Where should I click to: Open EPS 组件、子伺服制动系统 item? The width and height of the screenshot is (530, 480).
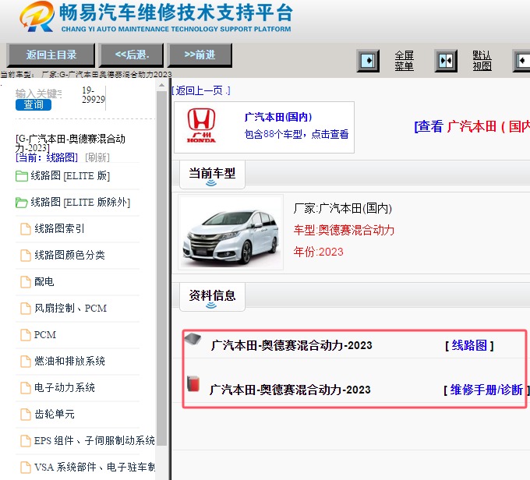pos(94,440)
